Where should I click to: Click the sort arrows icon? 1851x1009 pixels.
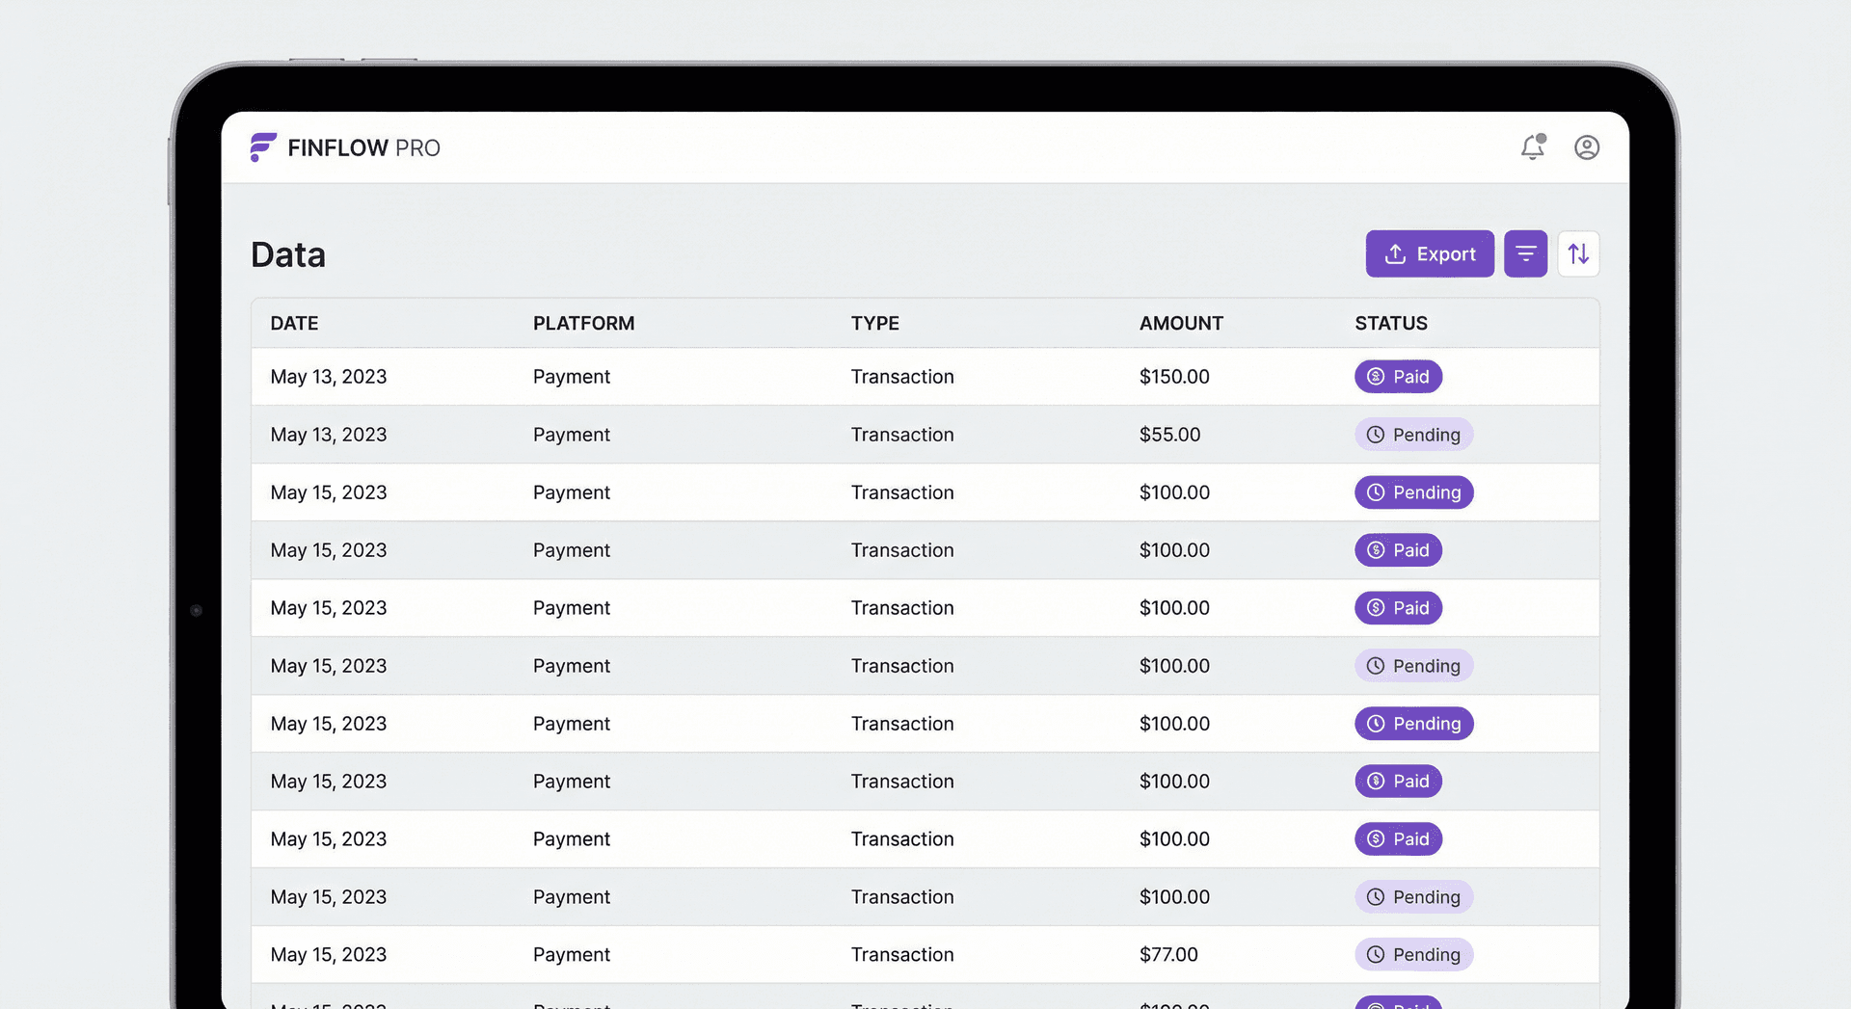[x=1579, y=253]
